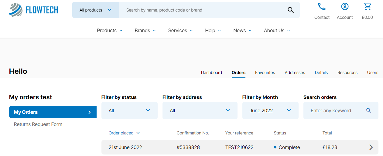383x156 pixels.
Task: Expand the All products category dropdown
Action: pyautogui.click(x=96, y=10)
